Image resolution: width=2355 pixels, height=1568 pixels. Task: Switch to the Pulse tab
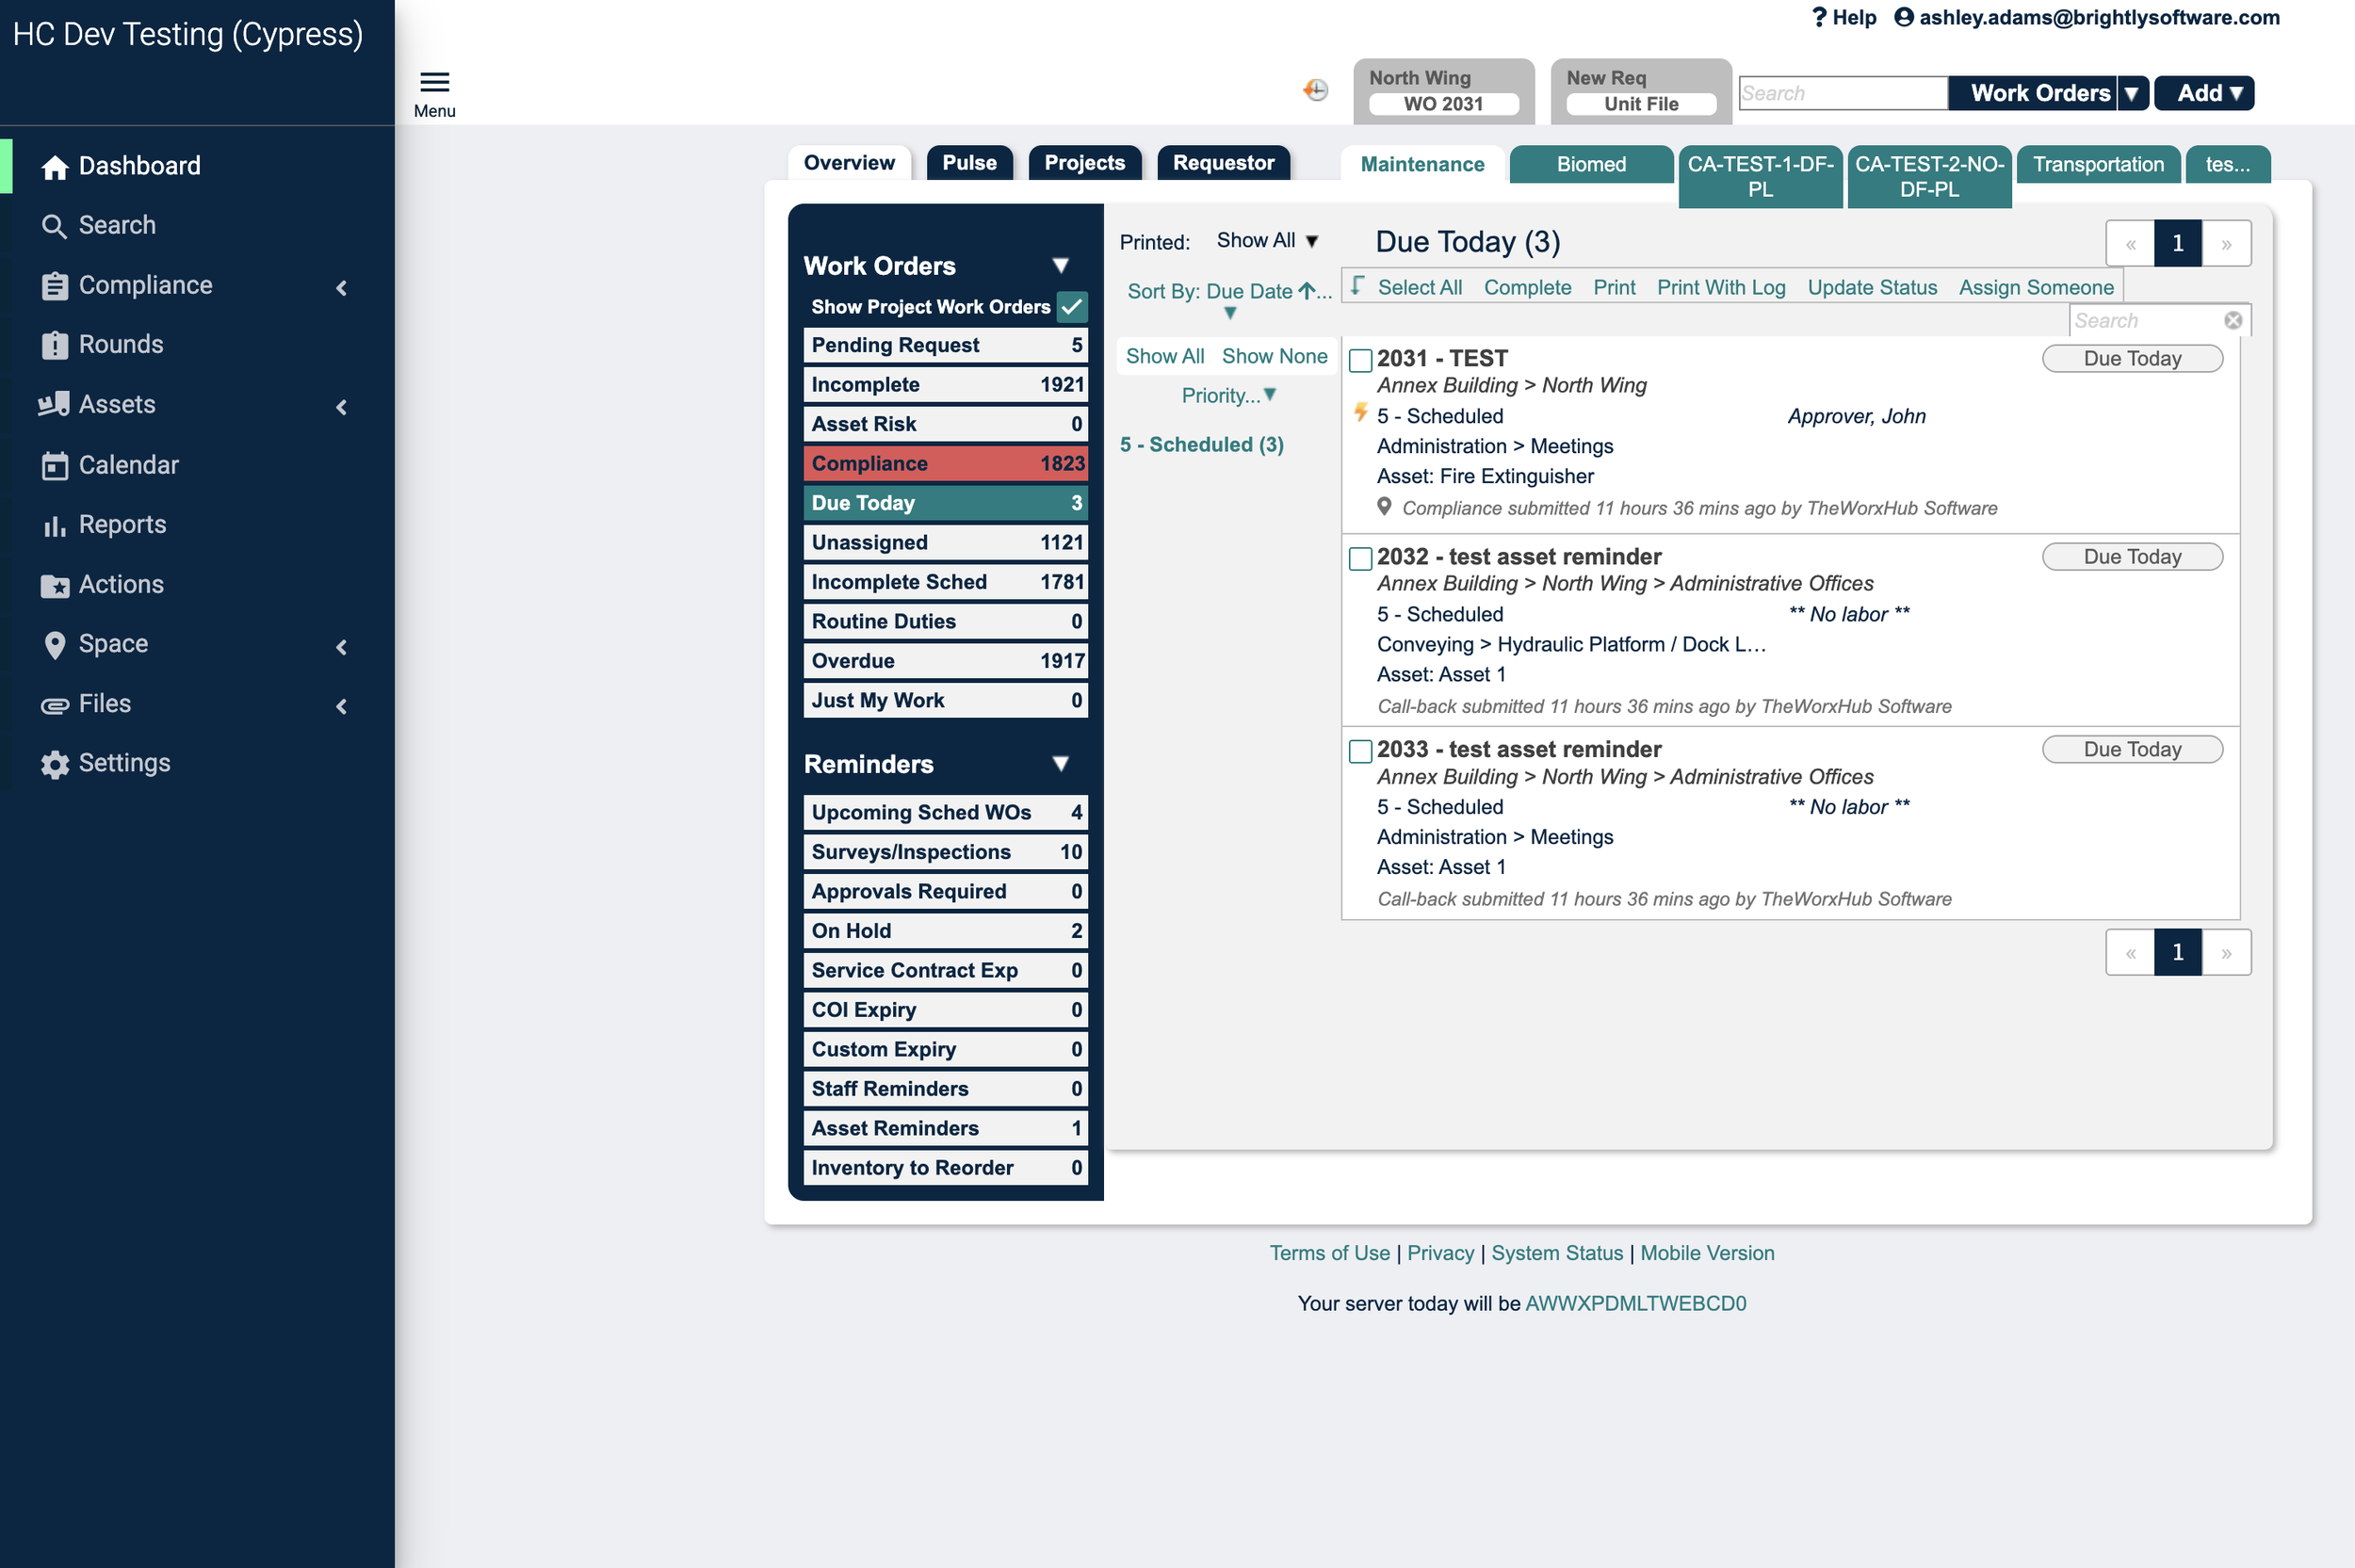pyautogui.click(x=969, y=163)
